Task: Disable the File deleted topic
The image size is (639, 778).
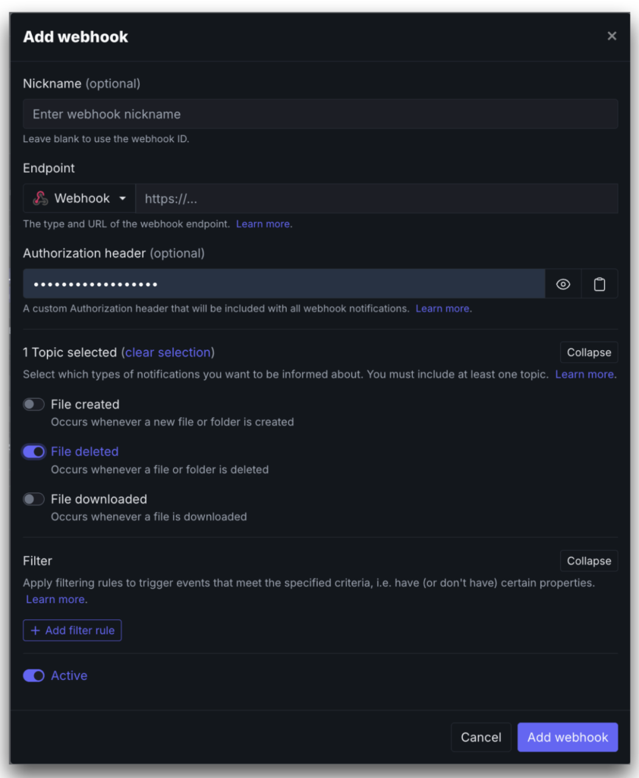Action: 33,451
